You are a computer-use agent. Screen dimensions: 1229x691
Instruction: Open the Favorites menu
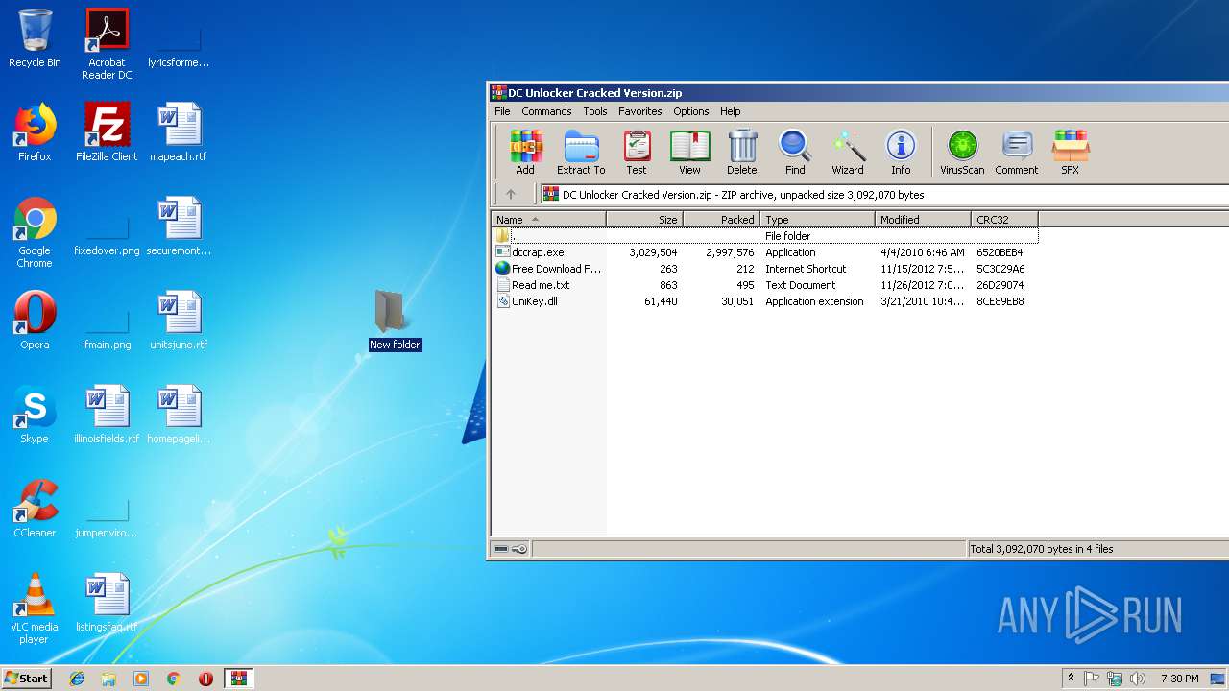(639, 111)
